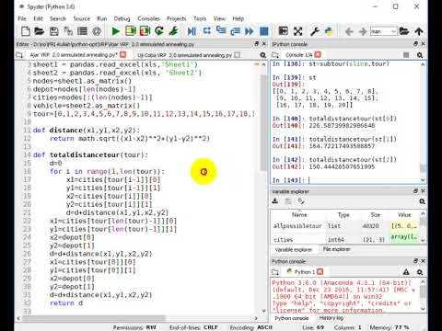
Task: Open the Consoles menu
Action: 149,18
